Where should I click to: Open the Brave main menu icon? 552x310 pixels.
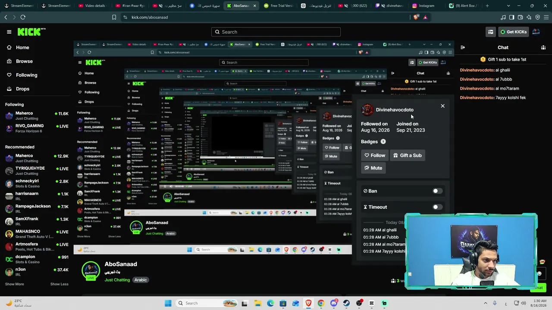(546, 17)
